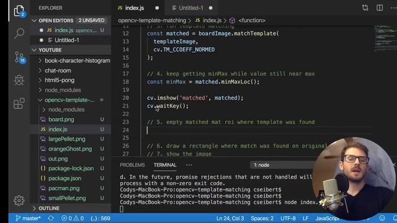Image resolution: width=397 pixels, height=223 pixels.
Task: Click the Ln 24, Col 3 status item
Action: (230, 218)
